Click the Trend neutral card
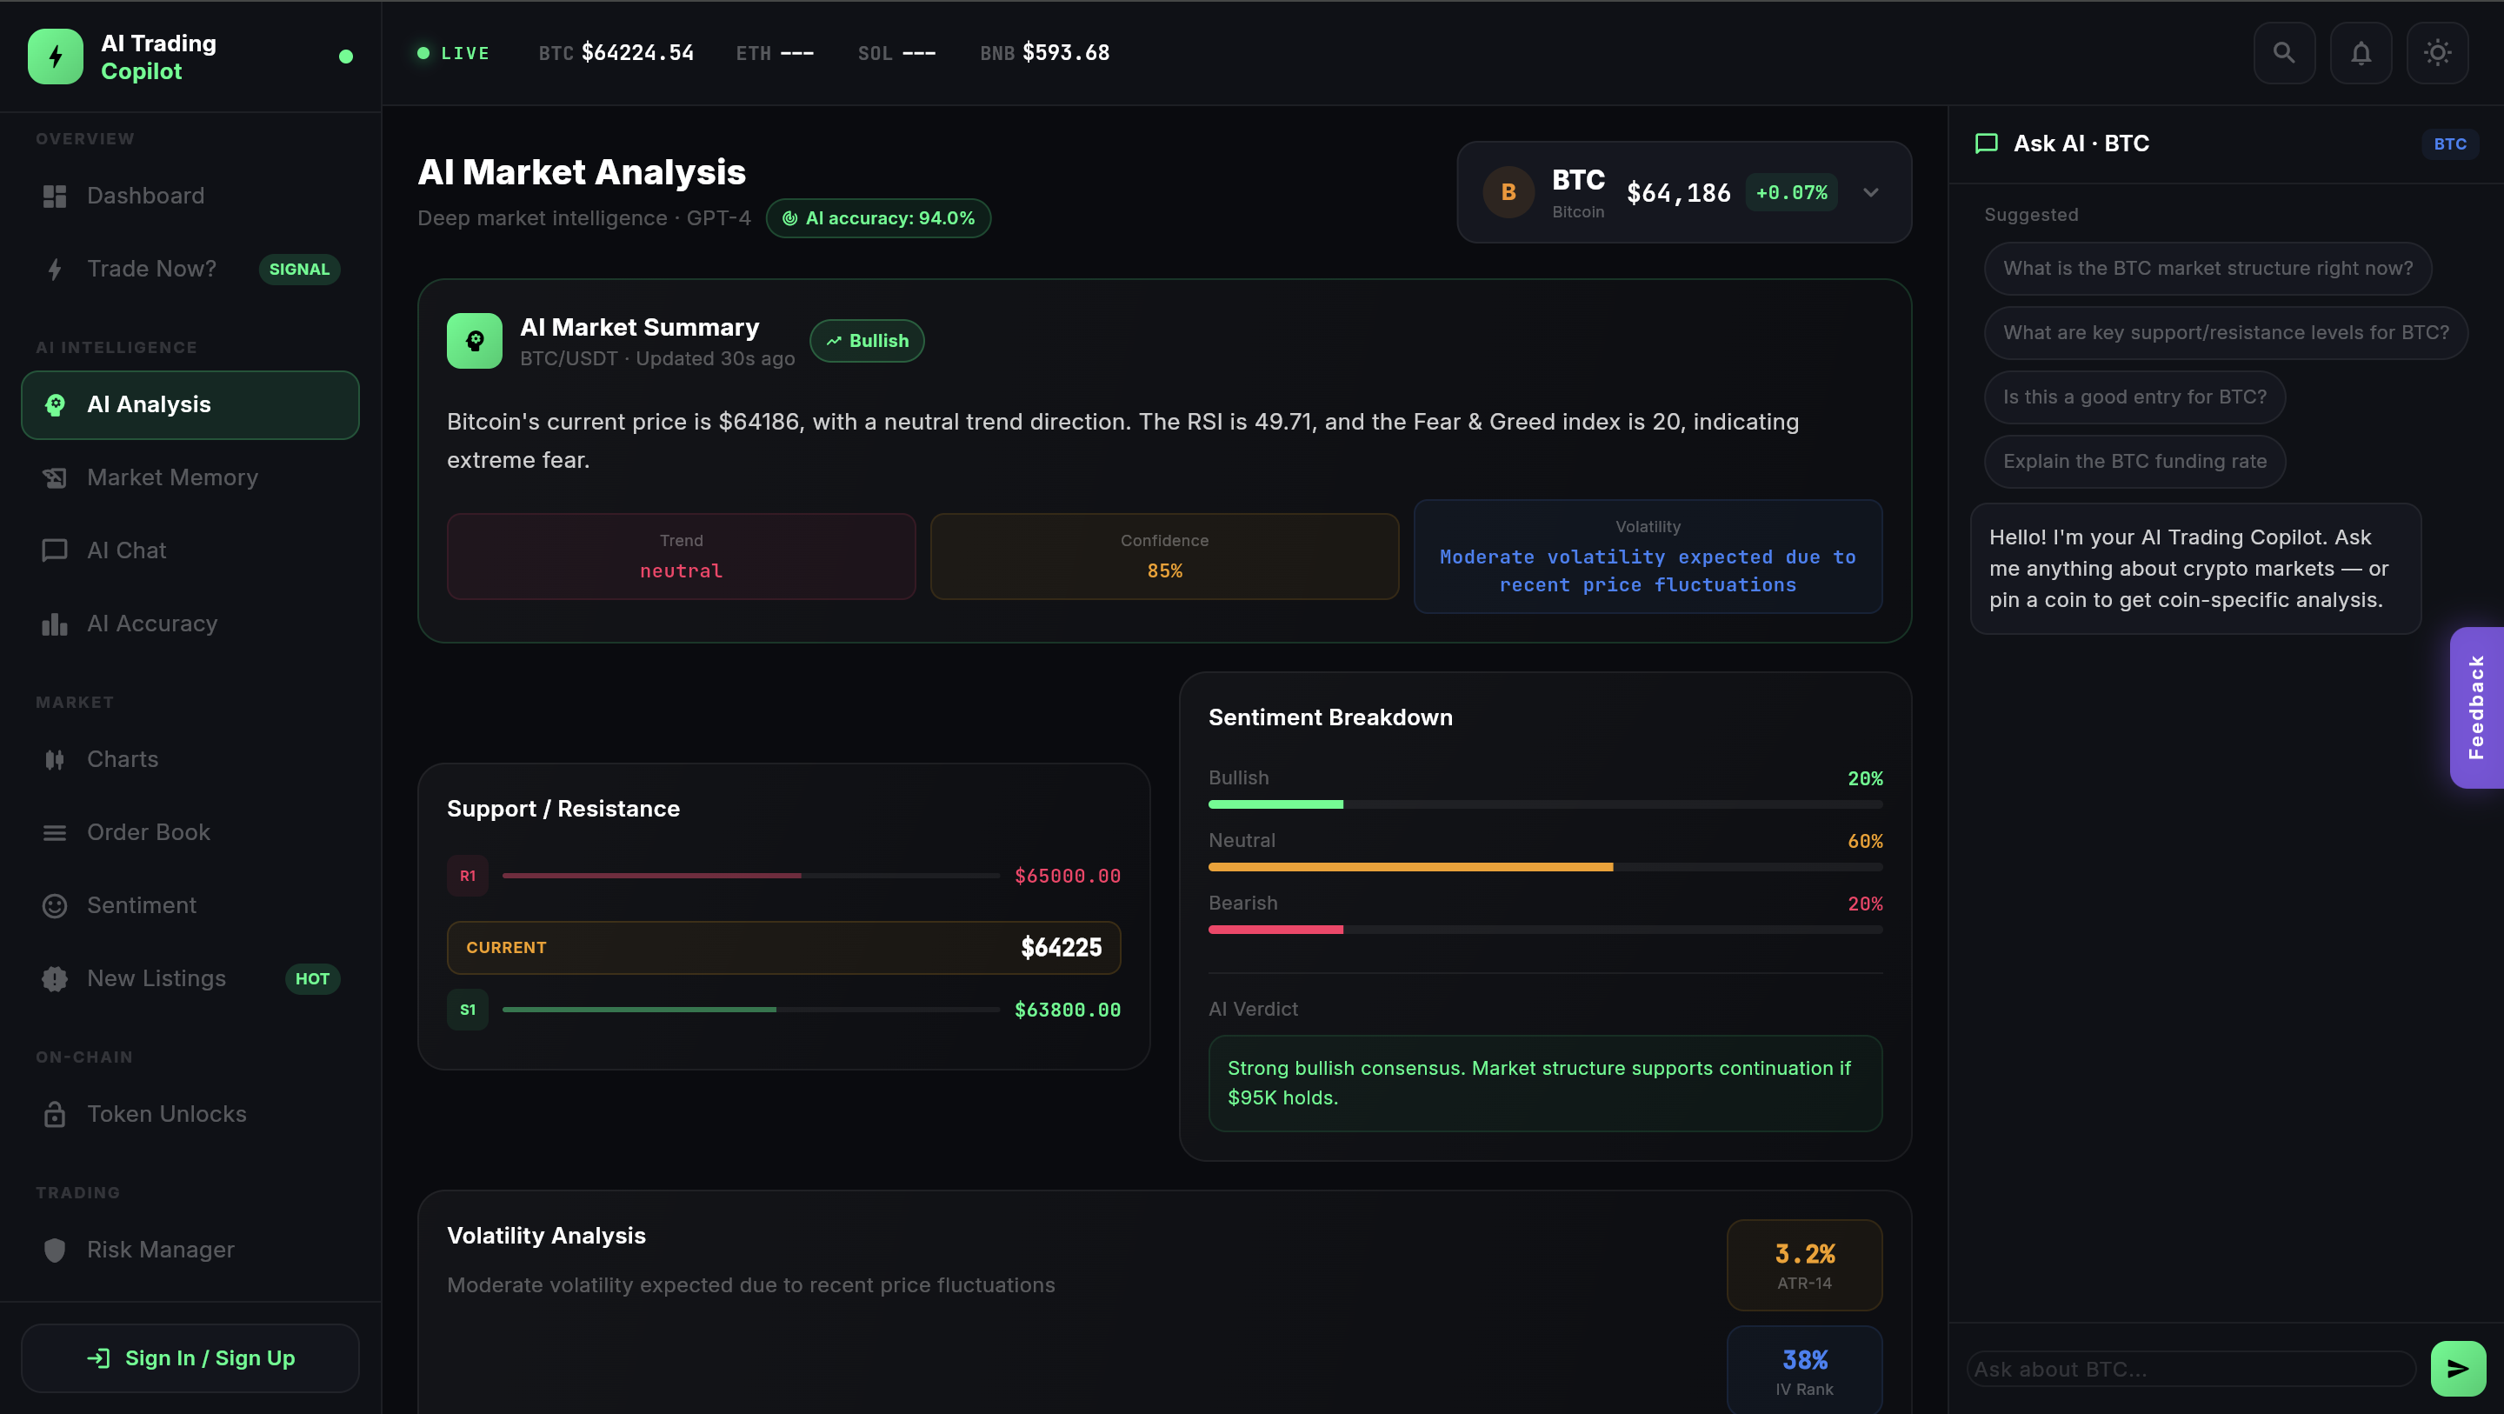Viewport: 2504px width, 1414px height. [x=681, y=557]
